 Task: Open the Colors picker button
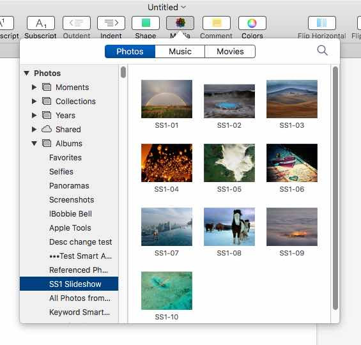252,23
